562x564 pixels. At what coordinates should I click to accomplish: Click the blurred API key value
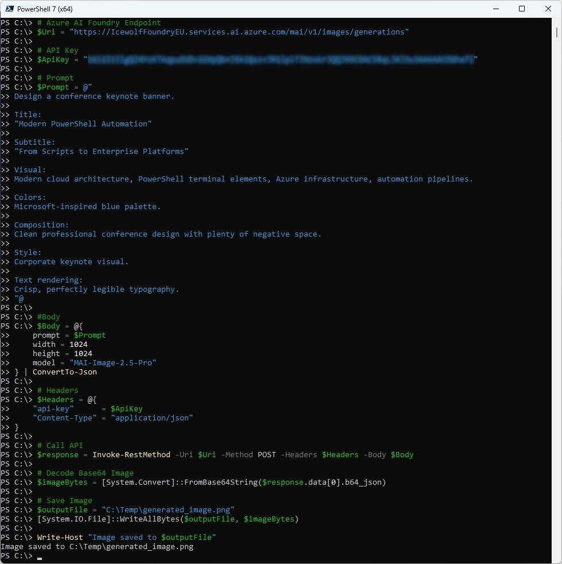point(281,59)
